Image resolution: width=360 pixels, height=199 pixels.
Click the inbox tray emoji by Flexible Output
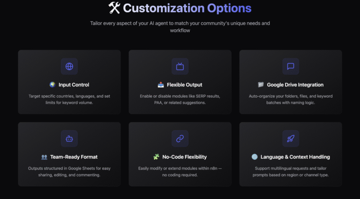pyautogui.click(x=161, y=85)
